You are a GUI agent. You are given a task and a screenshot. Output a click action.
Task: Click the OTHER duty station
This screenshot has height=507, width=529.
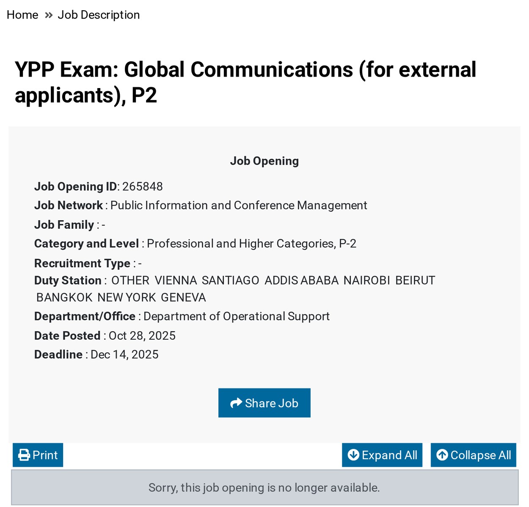pyautogui.click(x=130, y=280)
